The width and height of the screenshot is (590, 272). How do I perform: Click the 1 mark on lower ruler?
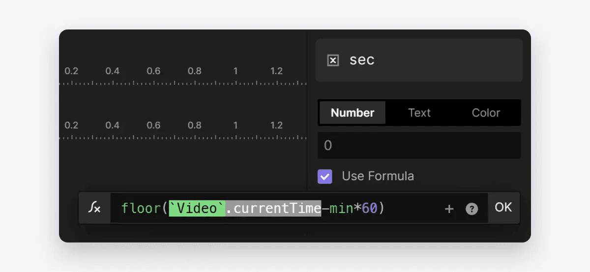pyautogui.click(x=236, y=125)
